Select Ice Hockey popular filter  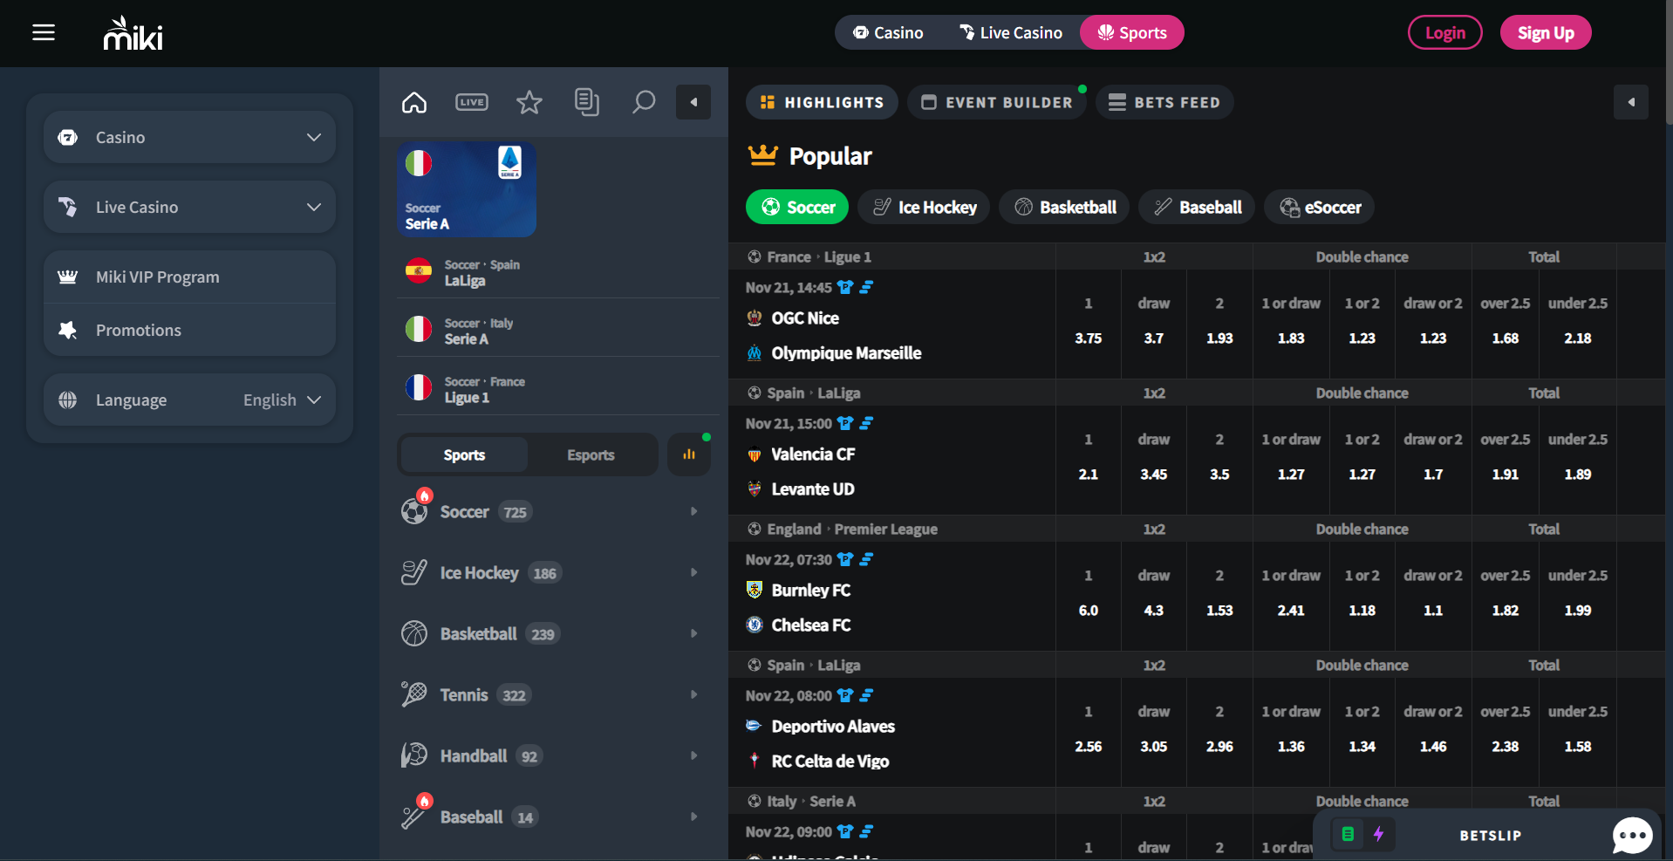[x=925, y=207]
